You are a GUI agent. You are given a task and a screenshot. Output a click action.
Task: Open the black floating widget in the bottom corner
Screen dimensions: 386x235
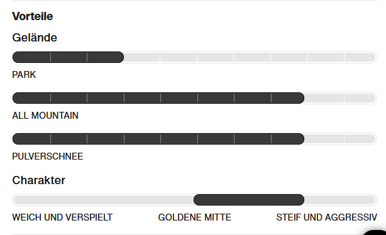coord(375,232)
